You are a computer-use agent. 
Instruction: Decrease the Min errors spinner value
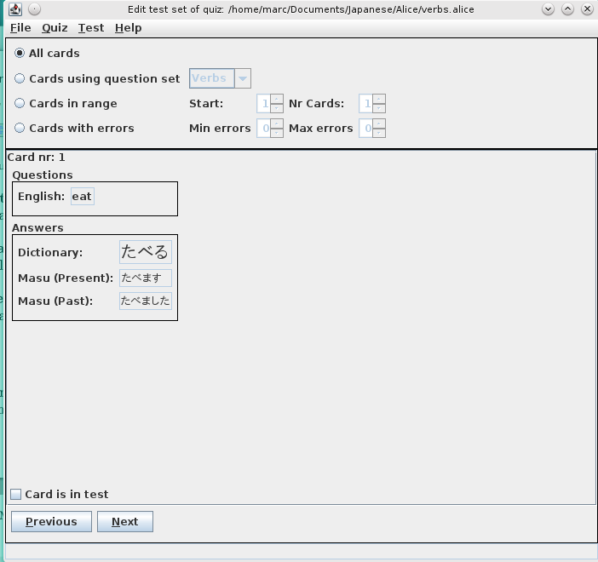click(x=277, y=133)
